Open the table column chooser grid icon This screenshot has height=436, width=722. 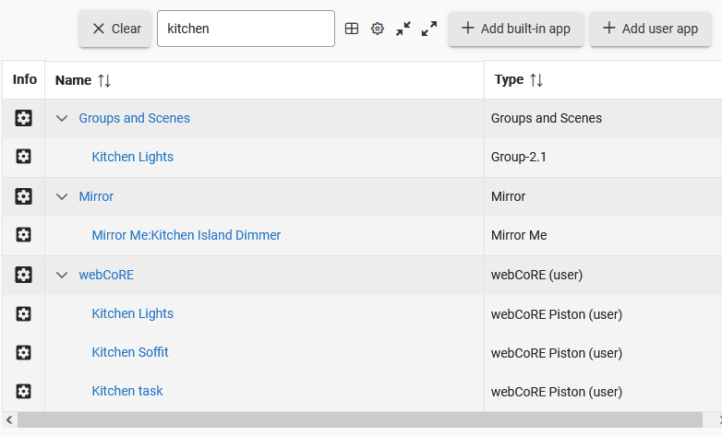tap(352, 29)
